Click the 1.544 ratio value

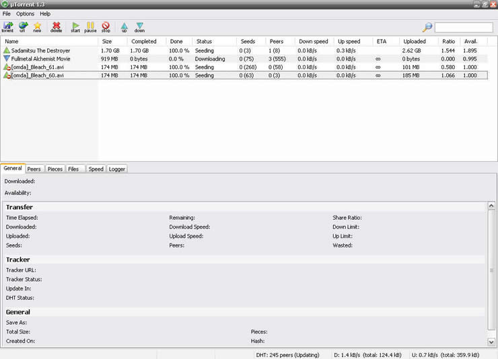[448, 50]
